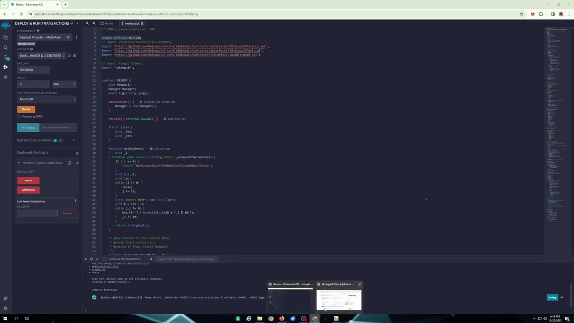Switch to the Home editor tab
Viewport: 574px width, 323px height.
pyautogui.click(x=107, y=23)
